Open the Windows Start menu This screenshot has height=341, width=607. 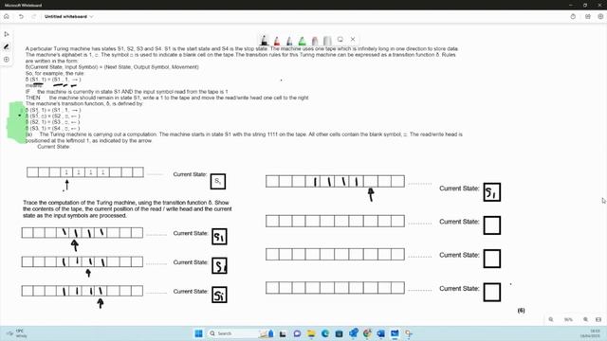click(x=198, y=333)
